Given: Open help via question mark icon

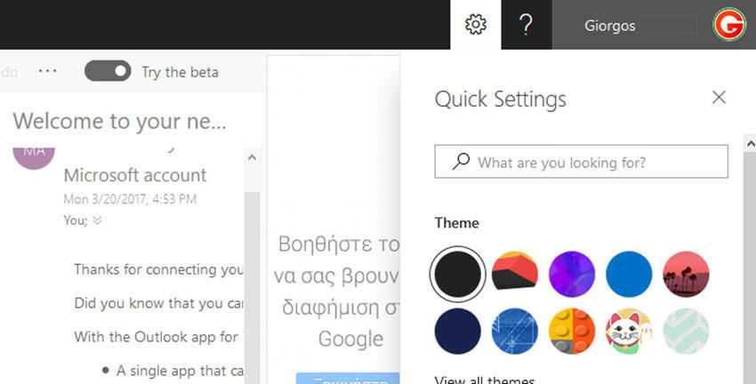Looking at the screenshot, I should [x=526, y=25].
